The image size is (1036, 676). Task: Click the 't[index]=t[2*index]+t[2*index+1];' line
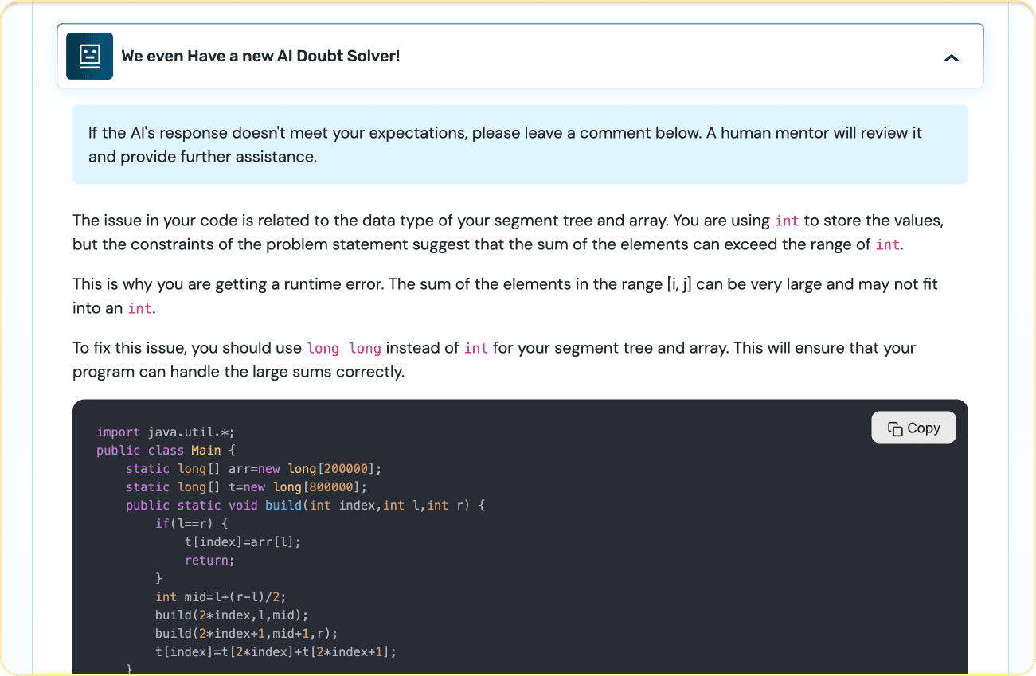[276, 652]
